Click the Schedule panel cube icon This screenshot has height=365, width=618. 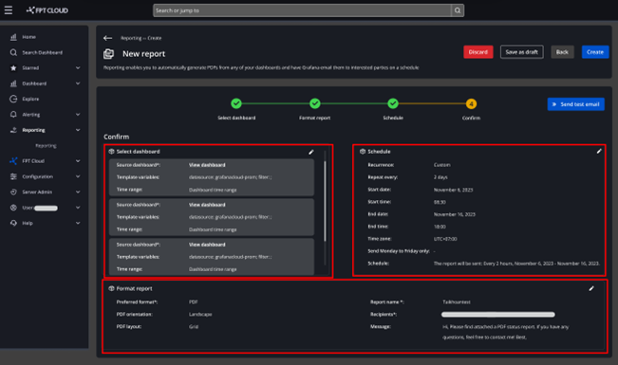point(363,152)
